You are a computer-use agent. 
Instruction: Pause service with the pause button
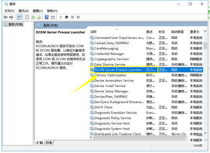point(72,17)
